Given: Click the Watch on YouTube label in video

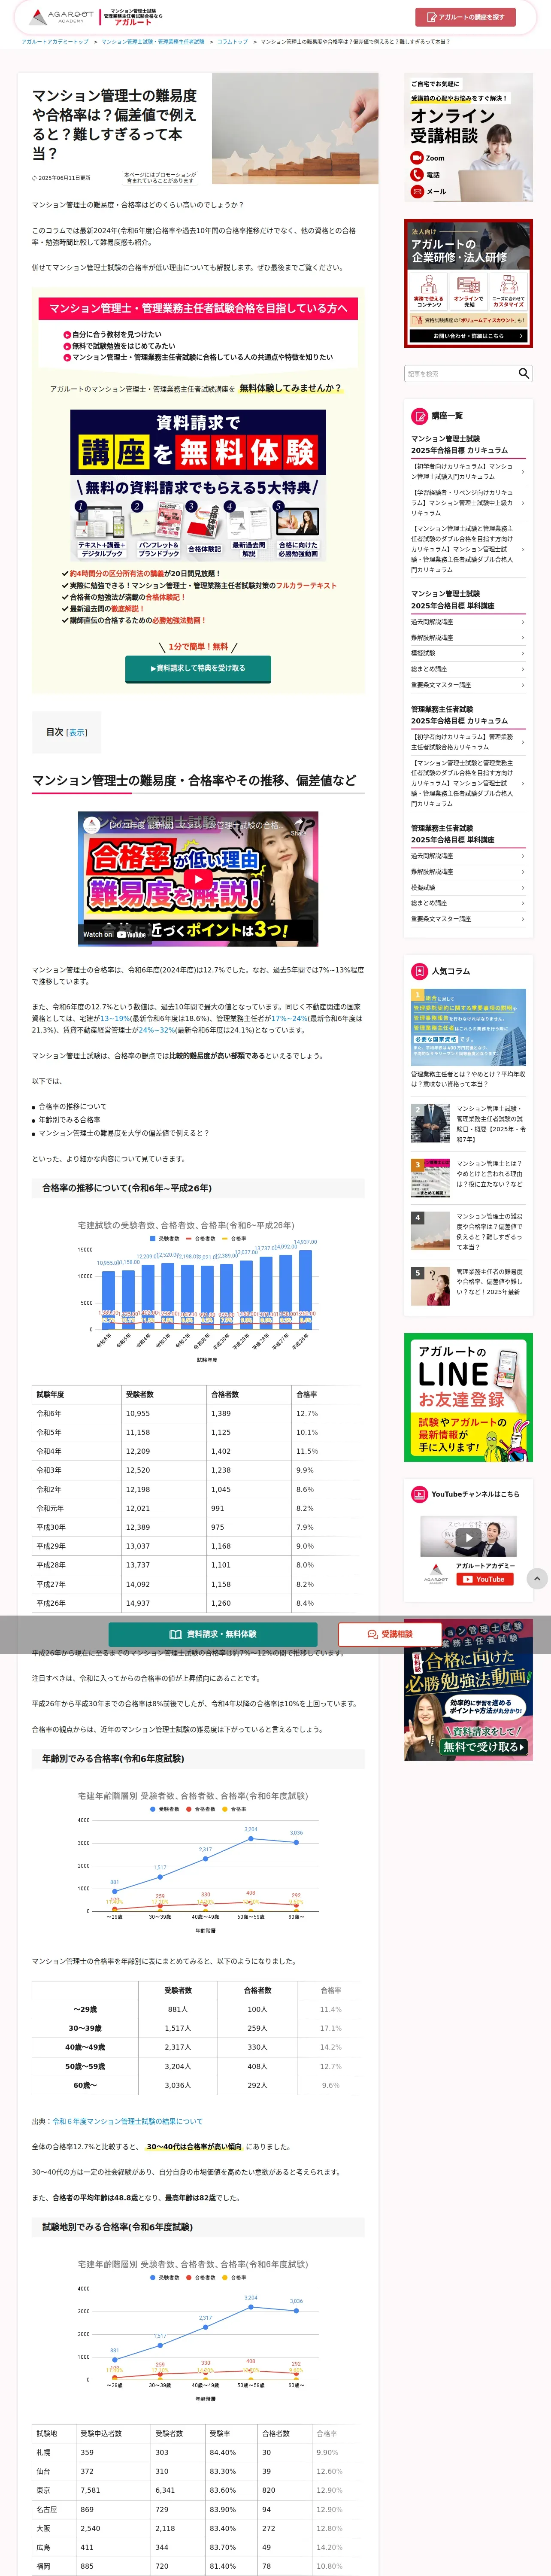Looking at the screenshot, I should [x=114, y=934].
